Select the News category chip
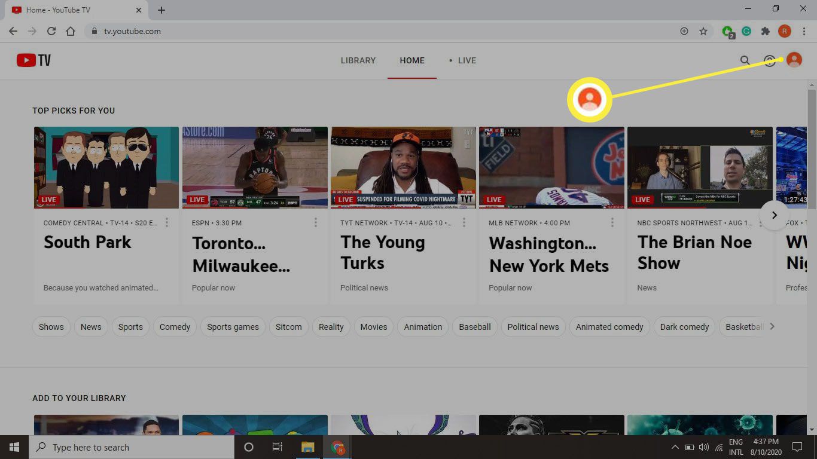 (x=91, y=327)
